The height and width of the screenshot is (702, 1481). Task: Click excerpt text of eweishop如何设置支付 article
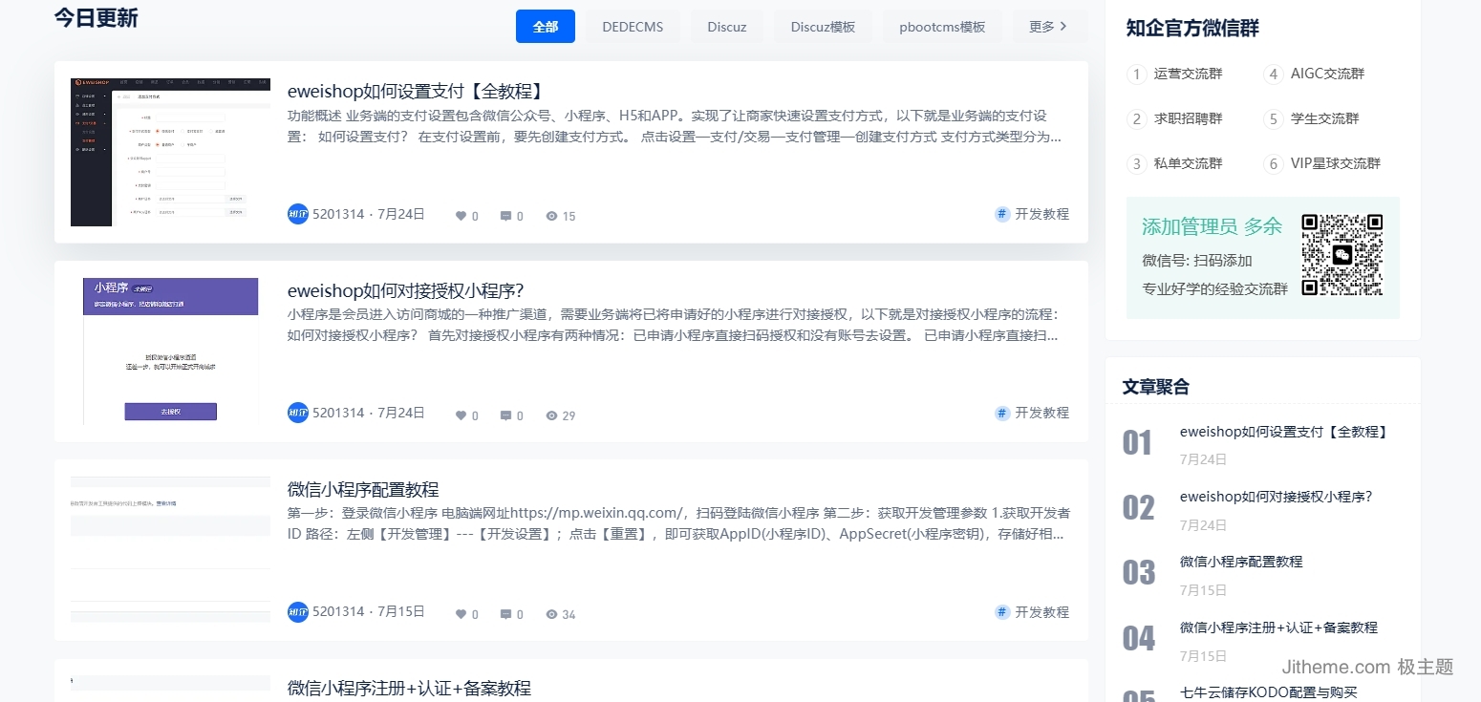(675, 126)
